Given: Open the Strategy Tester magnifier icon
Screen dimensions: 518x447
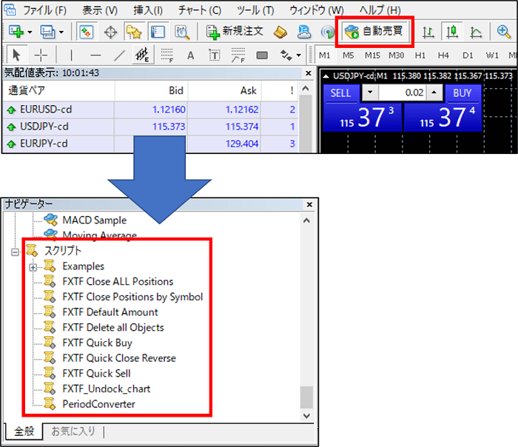Looking at the screenshot, I should point(182,32).
